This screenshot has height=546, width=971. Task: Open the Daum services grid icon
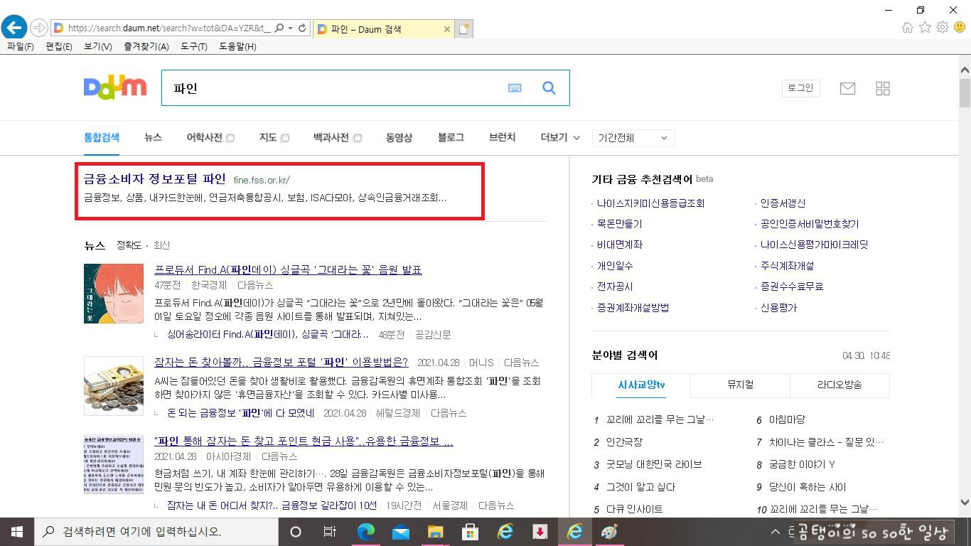[x=883, y=88]
